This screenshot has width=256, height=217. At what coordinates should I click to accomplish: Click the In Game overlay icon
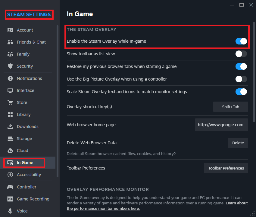(x=10, y=163)
